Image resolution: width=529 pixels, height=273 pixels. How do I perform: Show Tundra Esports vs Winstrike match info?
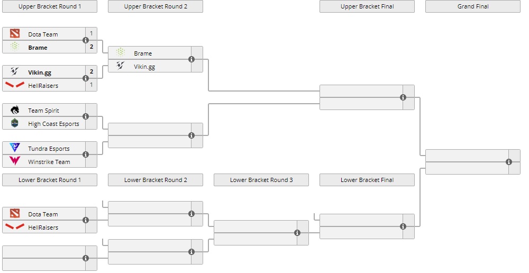(86, 154)
